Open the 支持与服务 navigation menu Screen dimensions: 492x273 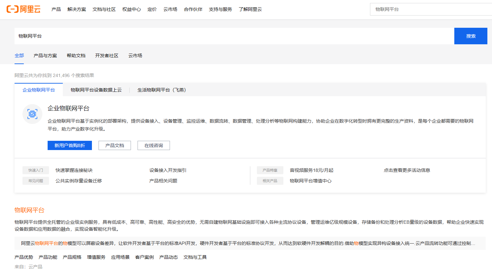[221, 9]
